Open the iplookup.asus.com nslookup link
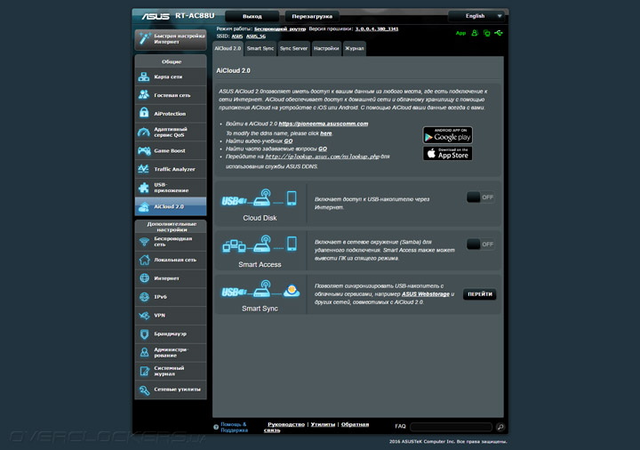The image size is (640, 450). tap(322, 157)
